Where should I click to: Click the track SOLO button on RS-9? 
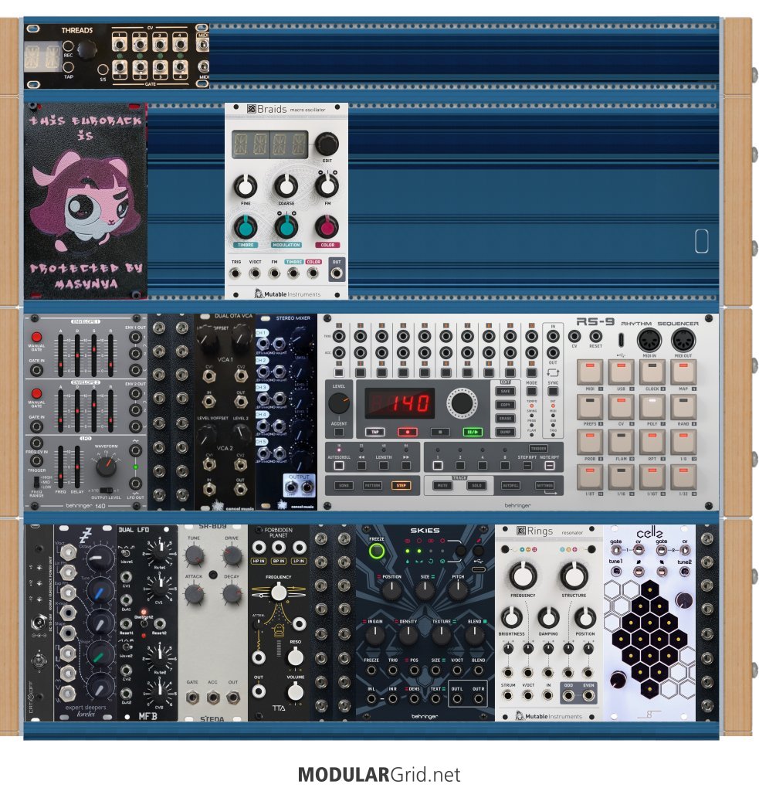coord(476,486)
